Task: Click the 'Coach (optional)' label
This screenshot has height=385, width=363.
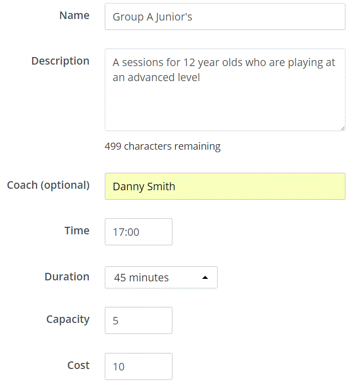Action: click(x=48, y=185)
